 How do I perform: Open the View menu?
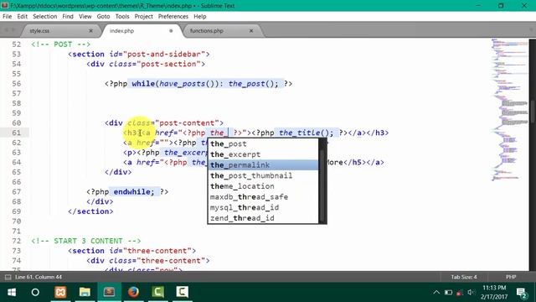point(85,17)
